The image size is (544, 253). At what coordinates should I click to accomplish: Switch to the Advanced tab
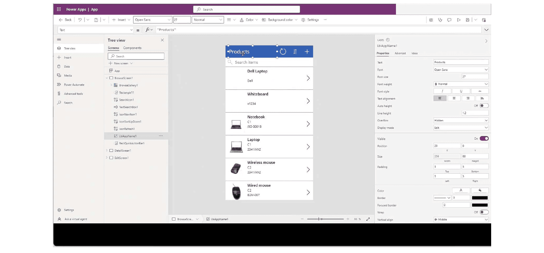coord(400,53)
